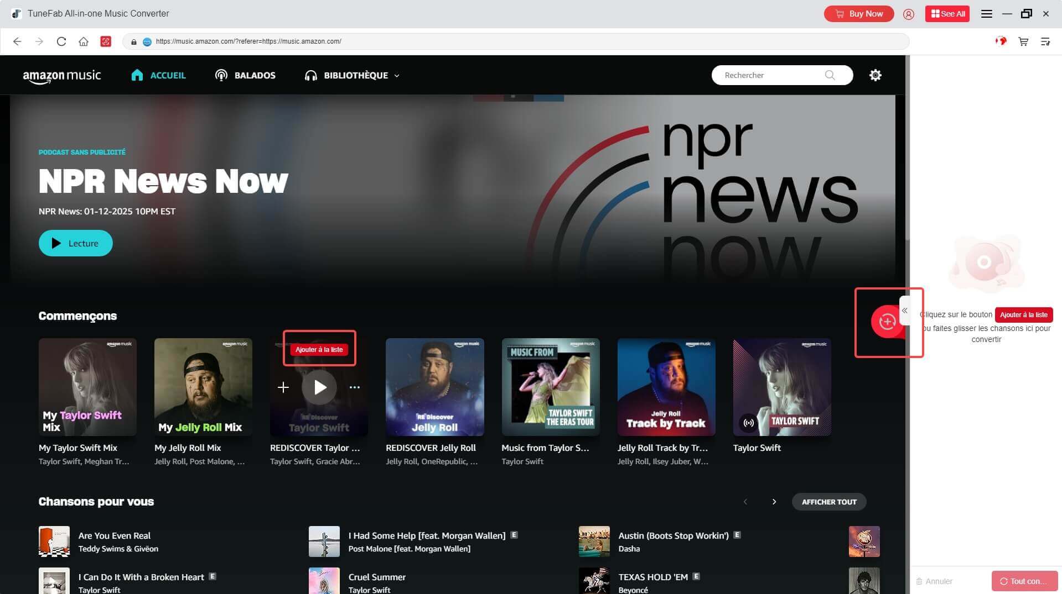
Task: Click AFFICHER TOUT button
Action: point(829,502)
